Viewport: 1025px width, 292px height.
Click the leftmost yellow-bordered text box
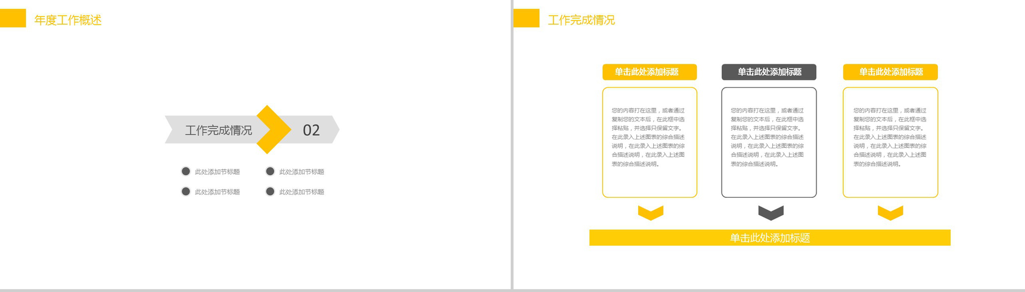[x=650, y=142]
